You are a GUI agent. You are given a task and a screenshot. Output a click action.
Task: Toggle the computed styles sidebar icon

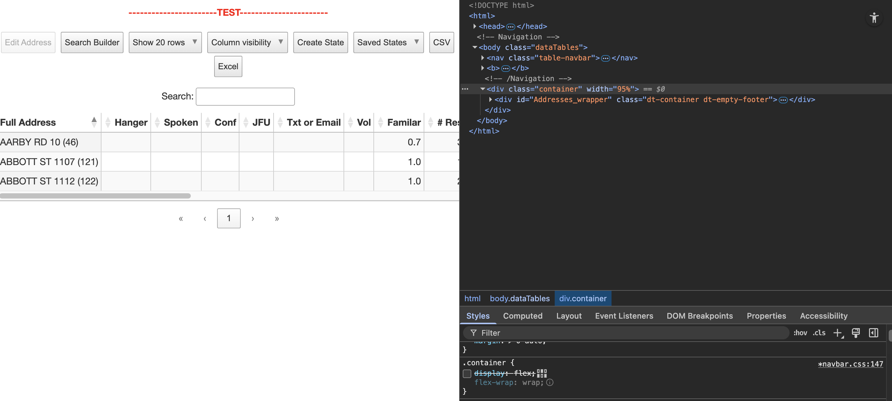click(x=873, y=333)
